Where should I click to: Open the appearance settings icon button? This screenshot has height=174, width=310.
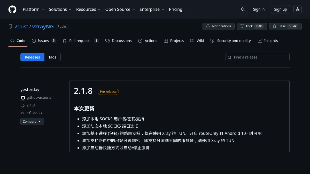click(x=298, y=9)
